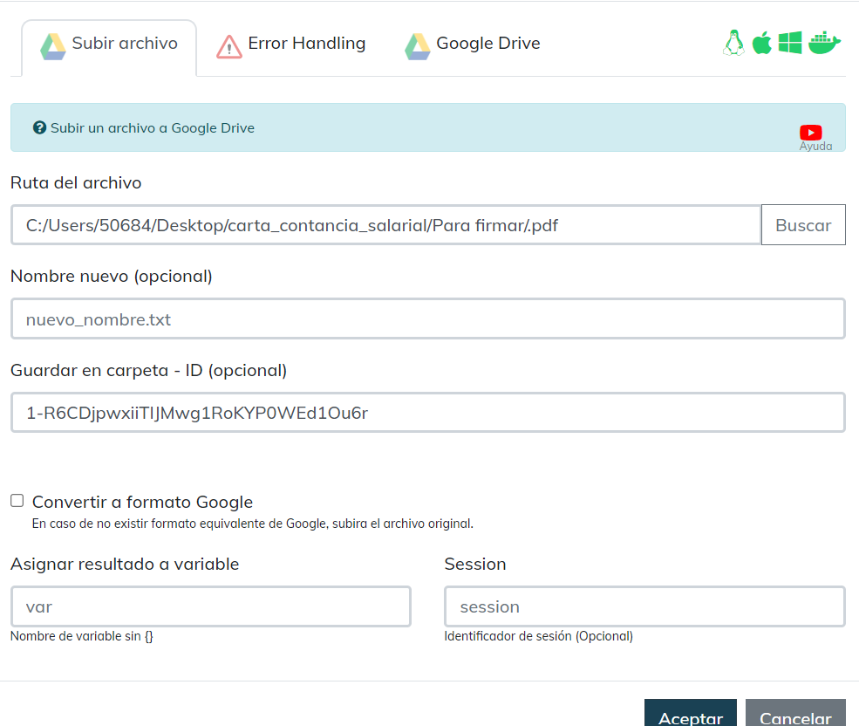Enable Convertir a formato Google checkbox
The width and height of the screenshot is (859, 726).
pyautogui.click(x=17, y=501)
